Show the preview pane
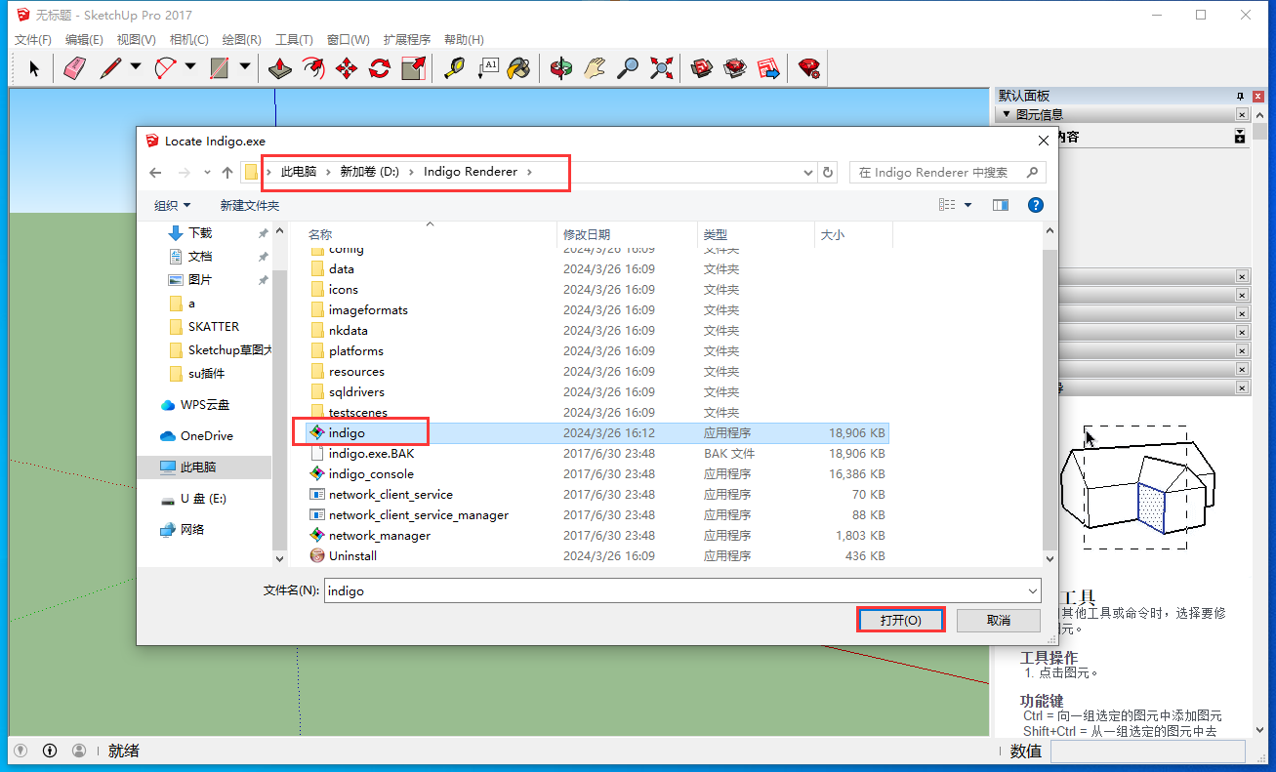Image resolution: width=1276 pixels, height=772 pixels. click(1001, 205)
